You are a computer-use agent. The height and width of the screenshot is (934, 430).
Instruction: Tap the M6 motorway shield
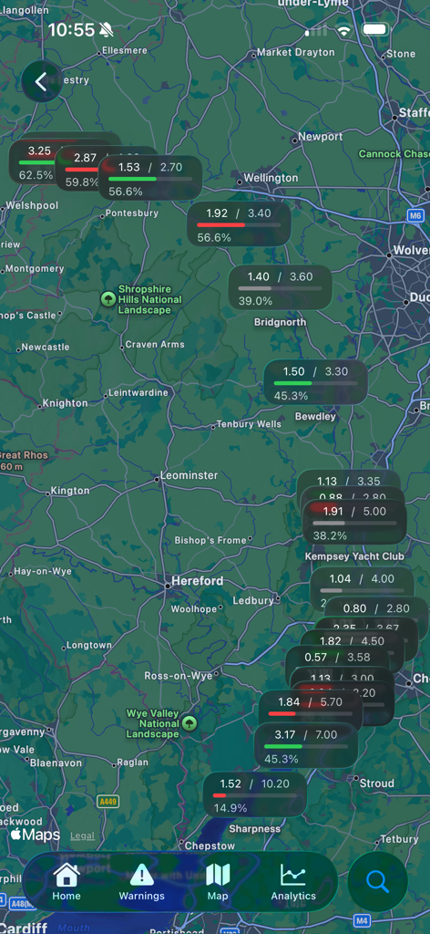(415, 215)
